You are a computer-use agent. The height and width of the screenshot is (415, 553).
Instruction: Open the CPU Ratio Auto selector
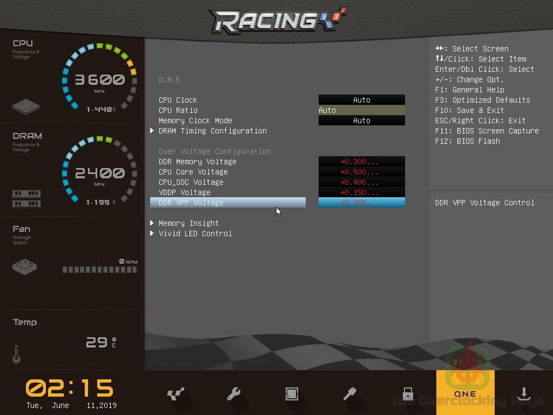[361, 110]
